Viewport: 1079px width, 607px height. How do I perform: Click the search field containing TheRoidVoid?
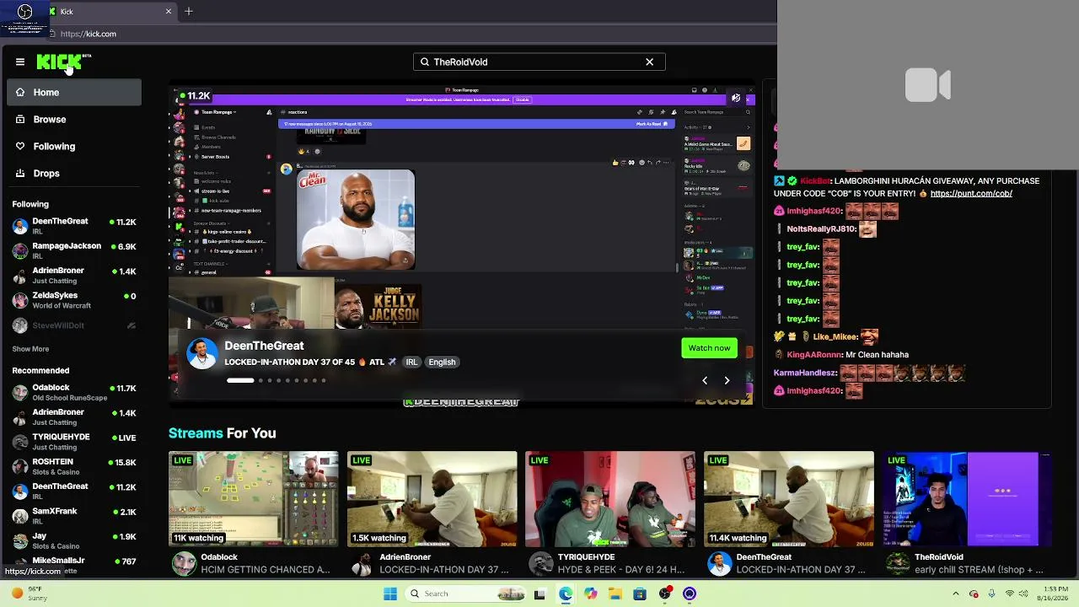pyautogui.click(x=539, y=62)
